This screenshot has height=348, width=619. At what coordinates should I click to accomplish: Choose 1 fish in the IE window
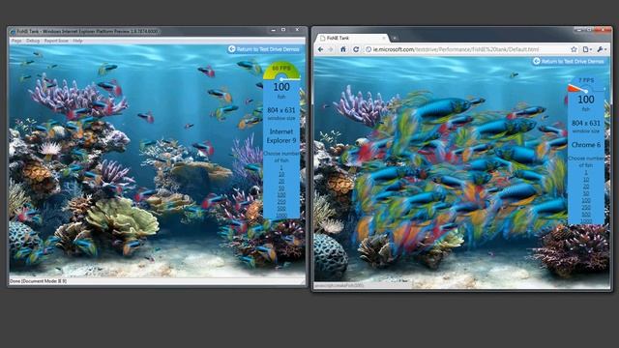pos(281,167)
